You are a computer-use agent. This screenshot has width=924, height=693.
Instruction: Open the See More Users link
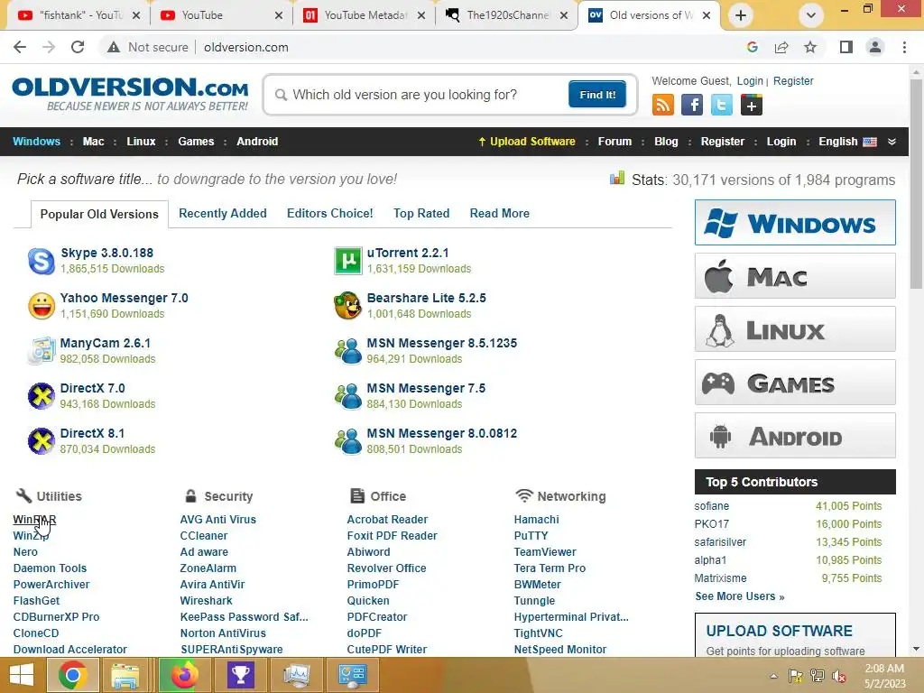[740, 596]
